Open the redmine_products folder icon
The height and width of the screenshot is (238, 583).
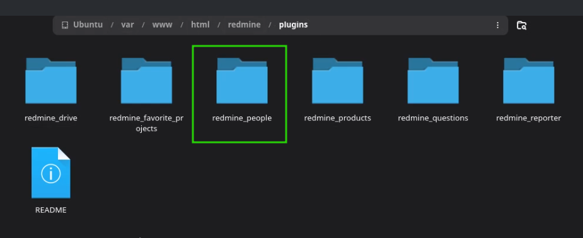coord(338,81)
